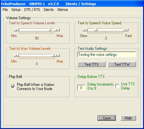Click left arrow of Voice Speed slider
Viewport: 144px width, 129px height.
85,30
